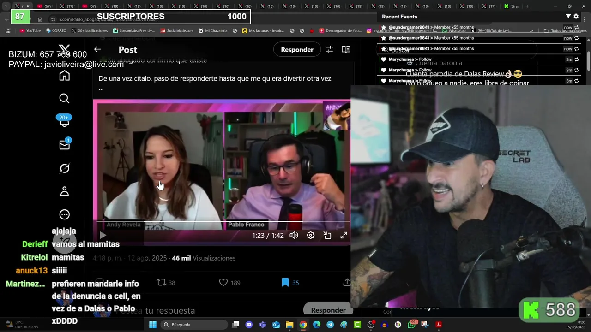Enter fullscreen on the video
Viewport: 591px width, 332px height.
[x=344, y=236]
